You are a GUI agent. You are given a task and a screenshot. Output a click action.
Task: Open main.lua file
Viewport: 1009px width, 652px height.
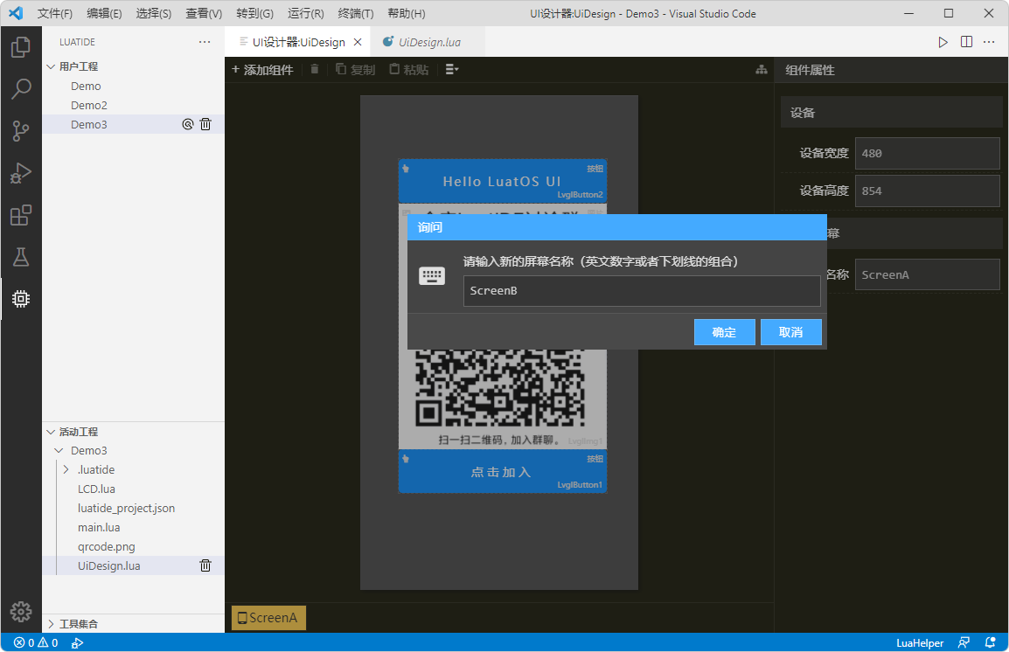pyautogui.click(x=133, y=527)
